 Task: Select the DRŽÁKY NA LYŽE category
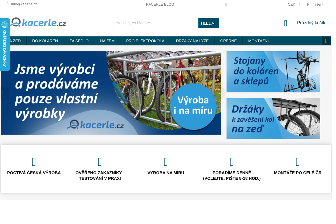coord(192,41)
